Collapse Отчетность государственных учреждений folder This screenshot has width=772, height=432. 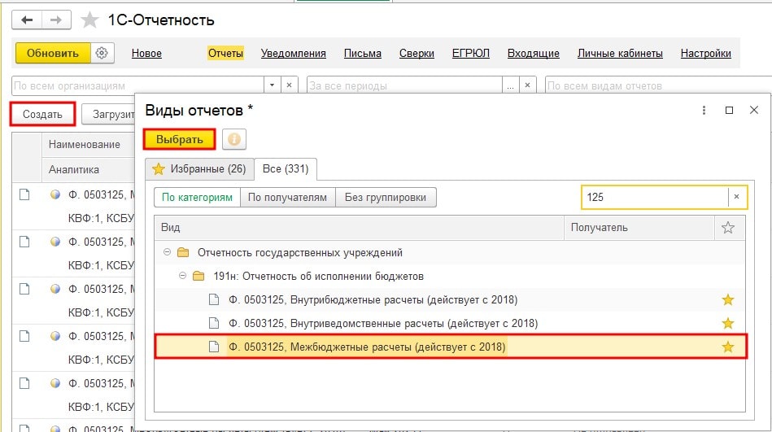point(167,252)
